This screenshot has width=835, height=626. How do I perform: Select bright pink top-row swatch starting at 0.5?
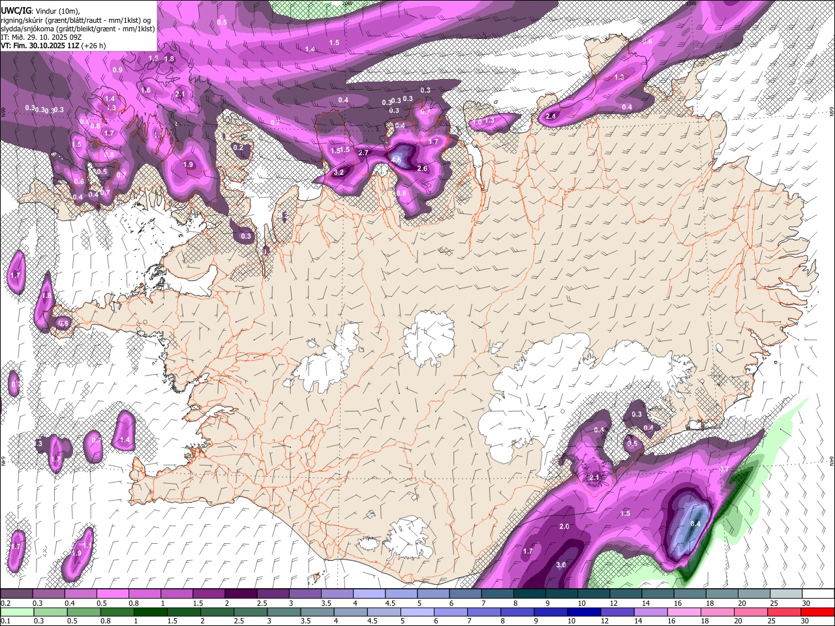[x=112, y=593]
